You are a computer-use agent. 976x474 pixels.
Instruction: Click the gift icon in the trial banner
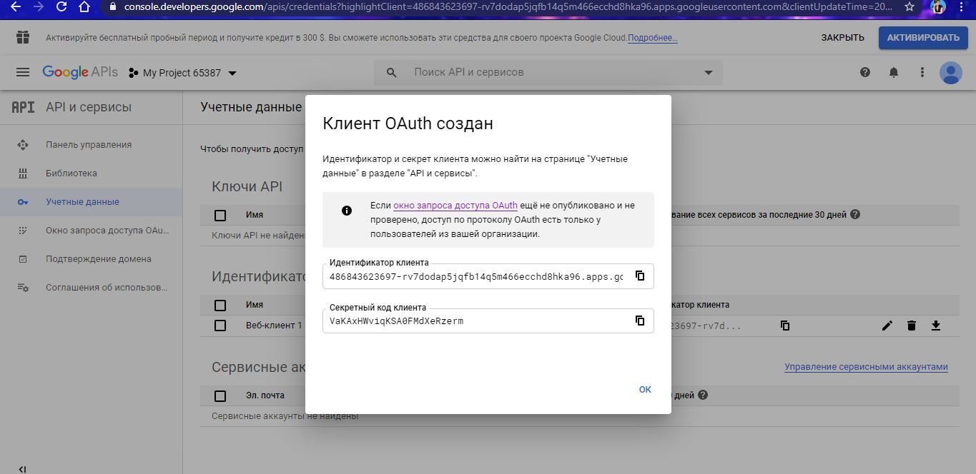(23, 38)
